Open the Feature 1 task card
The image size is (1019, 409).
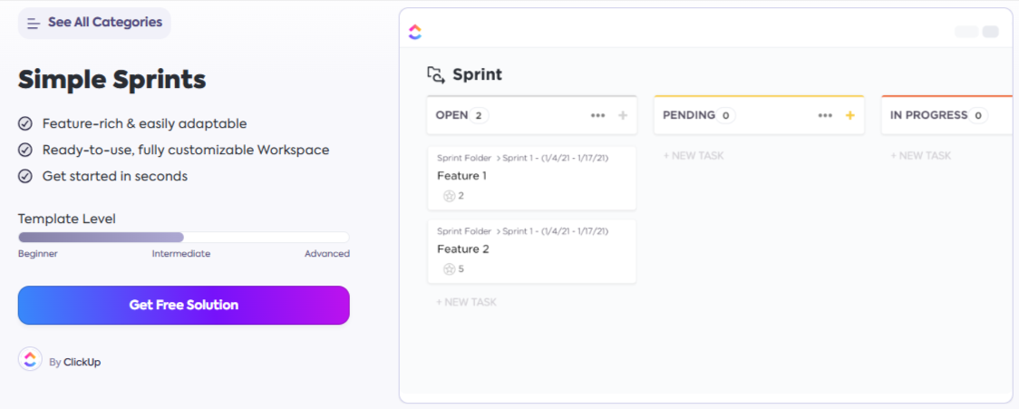(531, 177)
